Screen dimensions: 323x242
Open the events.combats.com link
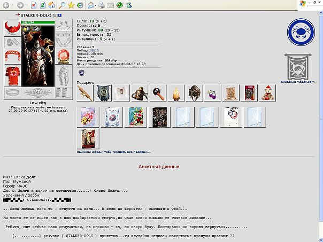click(298, 82)
